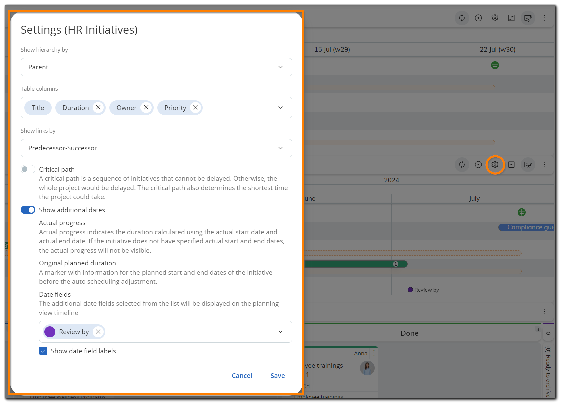Viewport: 564px width, 407px height.
Task: Open the kebab menu next to the top toolbar
Action: click(x=544, y=18)
